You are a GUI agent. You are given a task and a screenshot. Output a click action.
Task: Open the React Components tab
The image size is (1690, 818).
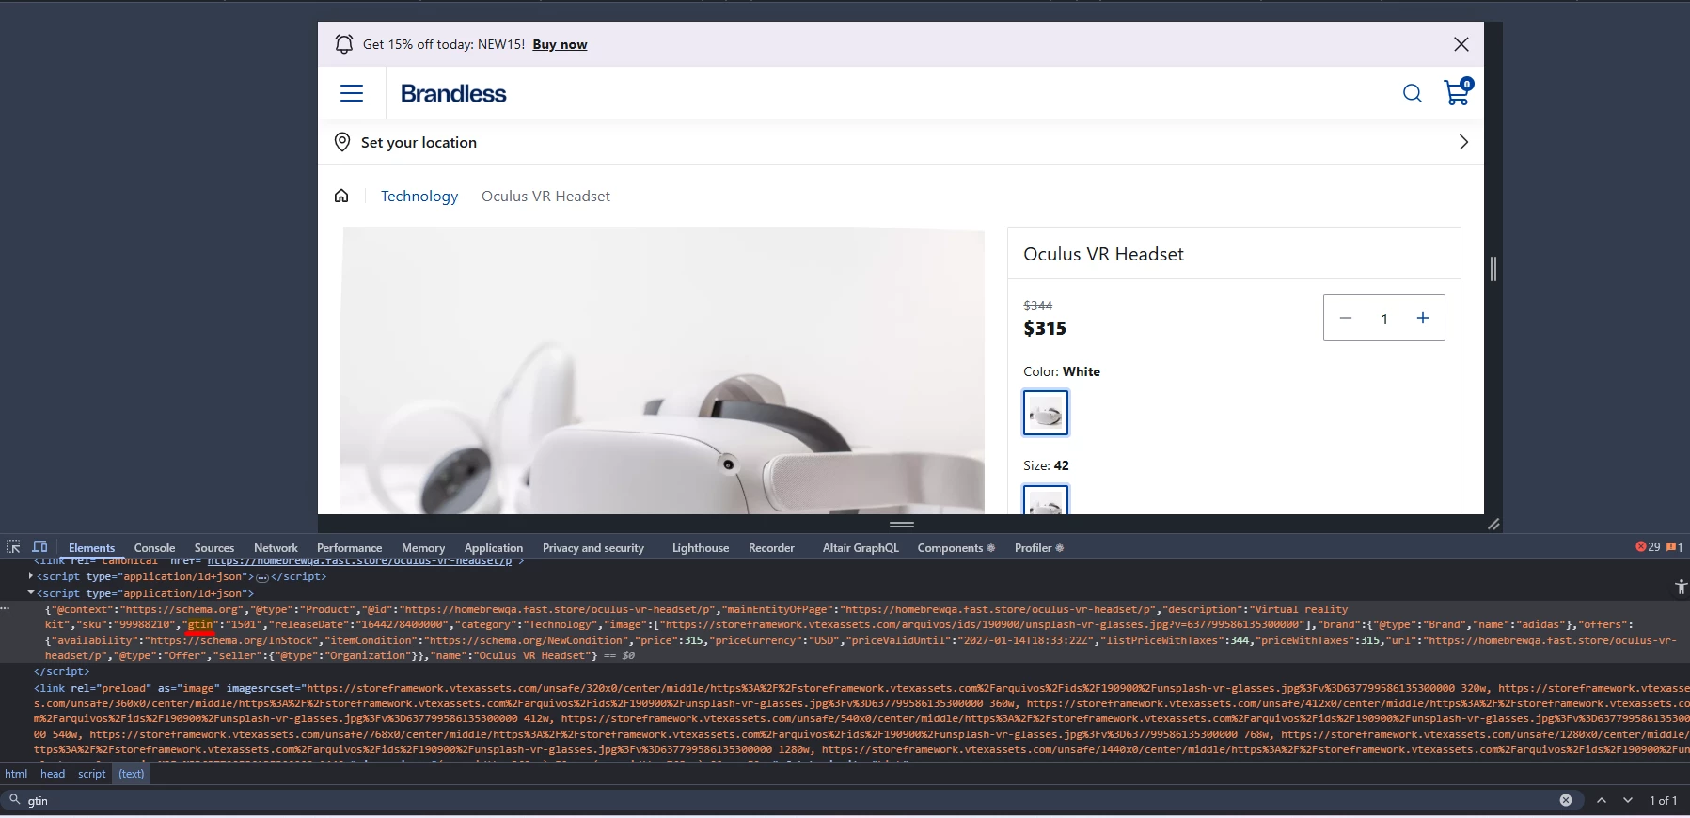(956, 548)
